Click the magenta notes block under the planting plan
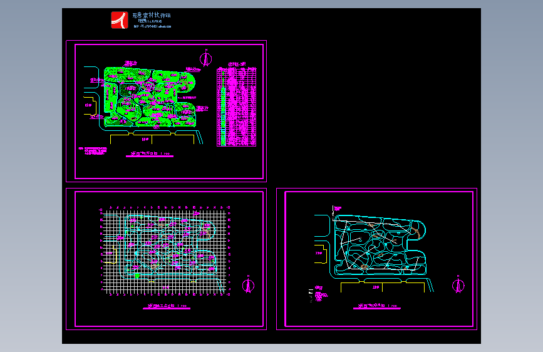The image size is (543, 352). coord(93,151)
